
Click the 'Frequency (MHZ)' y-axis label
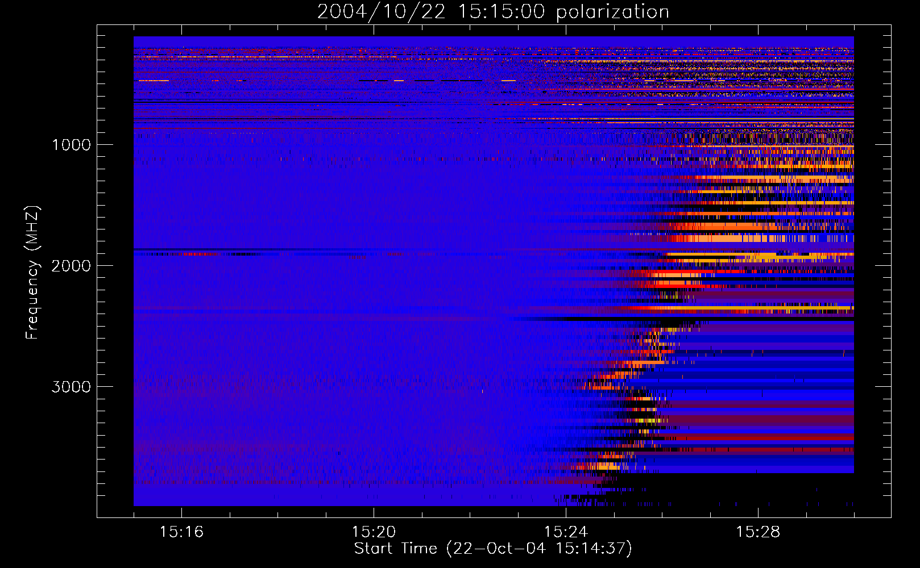pyautogui.click(x=33, y=273)
